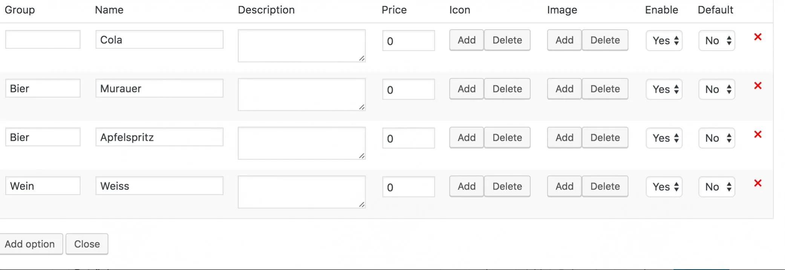Delete the Murauer row using red X
Viewport: 785px width, 270px height.
coord(757,86)
